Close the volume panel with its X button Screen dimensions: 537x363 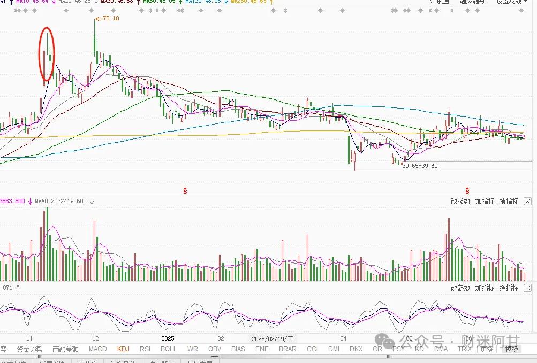(x=527, y=201)
